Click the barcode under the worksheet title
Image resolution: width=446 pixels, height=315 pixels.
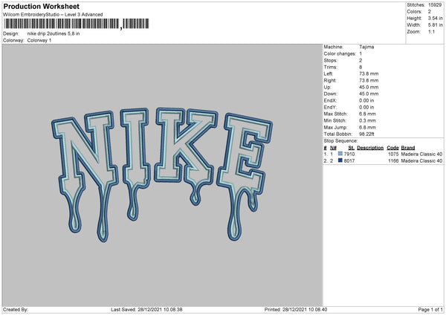coord(76,24)
